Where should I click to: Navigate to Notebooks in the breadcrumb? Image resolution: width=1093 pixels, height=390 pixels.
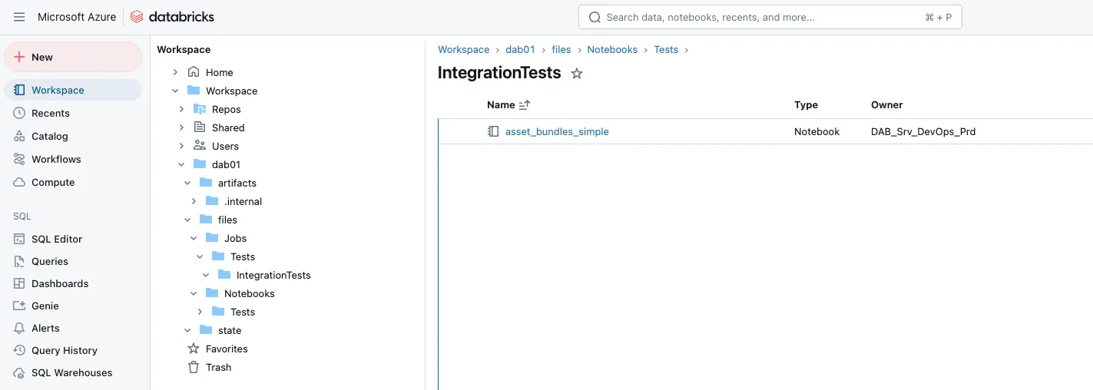[612, 50]
